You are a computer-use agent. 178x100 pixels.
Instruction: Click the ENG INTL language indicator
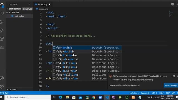point(162,97)
